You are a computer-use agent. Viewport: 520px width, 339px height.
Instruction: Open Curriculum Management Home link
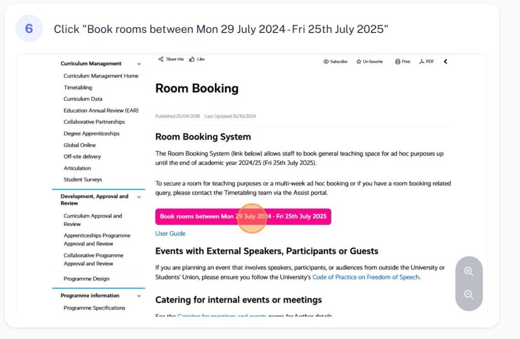[101, 76]
